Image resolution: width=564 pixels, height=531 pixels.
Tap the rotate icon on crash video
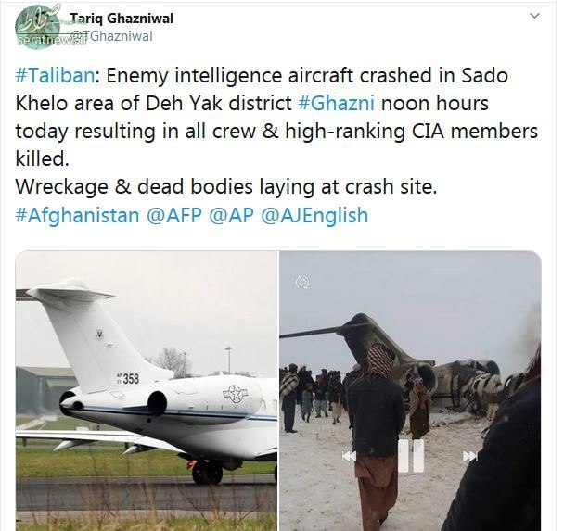click(x=302, y=283)
